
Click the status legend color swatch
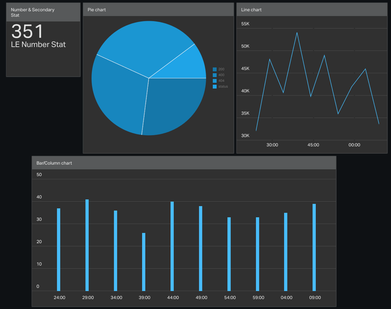tap(215, 87)
